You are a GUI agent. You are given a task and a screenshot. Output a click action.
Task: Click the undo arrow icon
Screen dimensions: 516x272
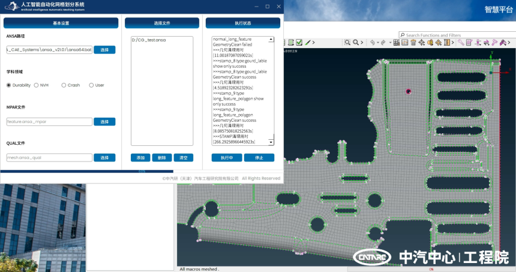[x=373, y=42]
